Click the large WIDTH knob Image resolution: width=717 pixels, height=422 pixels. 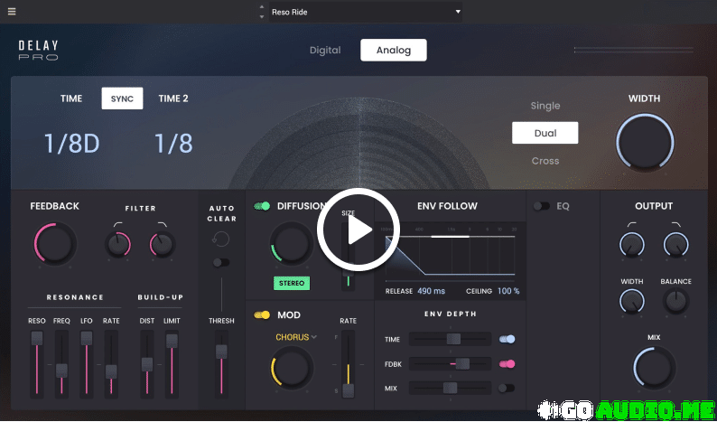pos(645,142)
